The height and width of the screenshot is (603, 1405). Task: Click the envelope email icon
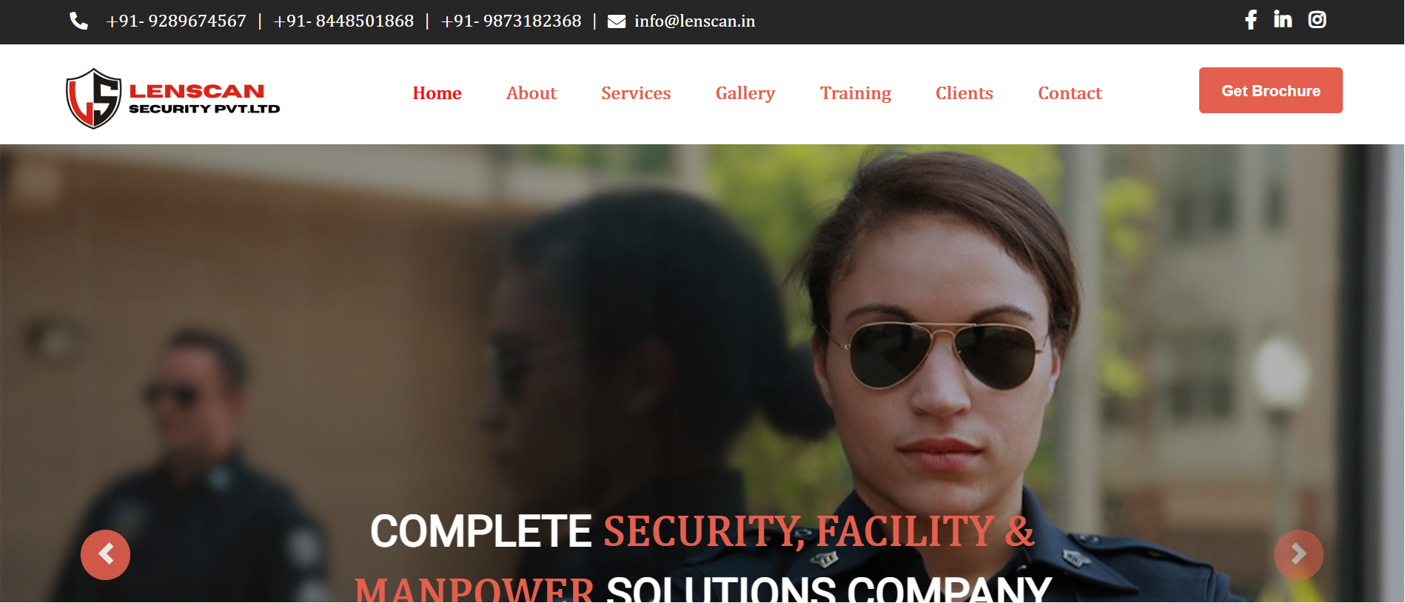(x=617, y=21)
